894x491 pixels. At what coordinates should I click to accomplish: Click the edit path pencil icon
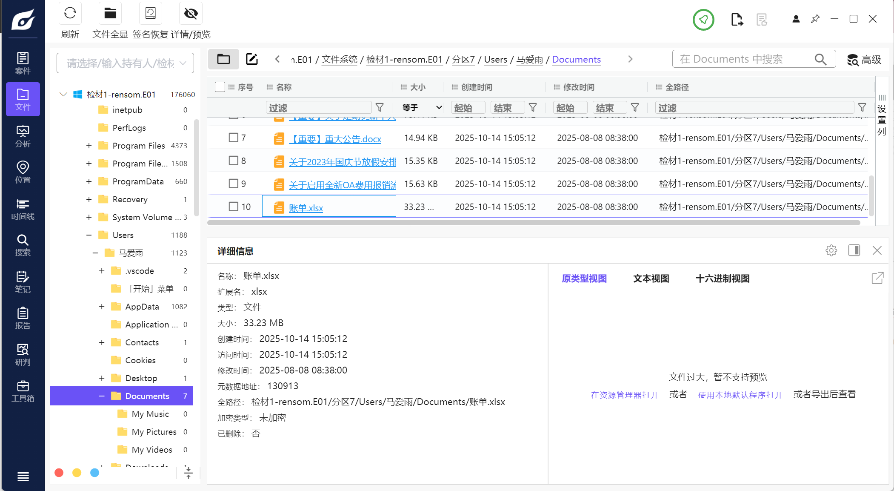pos(252,59)
